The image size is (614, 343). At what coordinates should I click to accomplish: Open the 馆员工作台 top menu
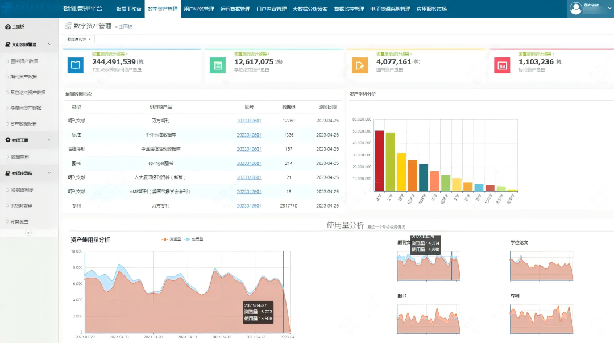click(128, 9)
